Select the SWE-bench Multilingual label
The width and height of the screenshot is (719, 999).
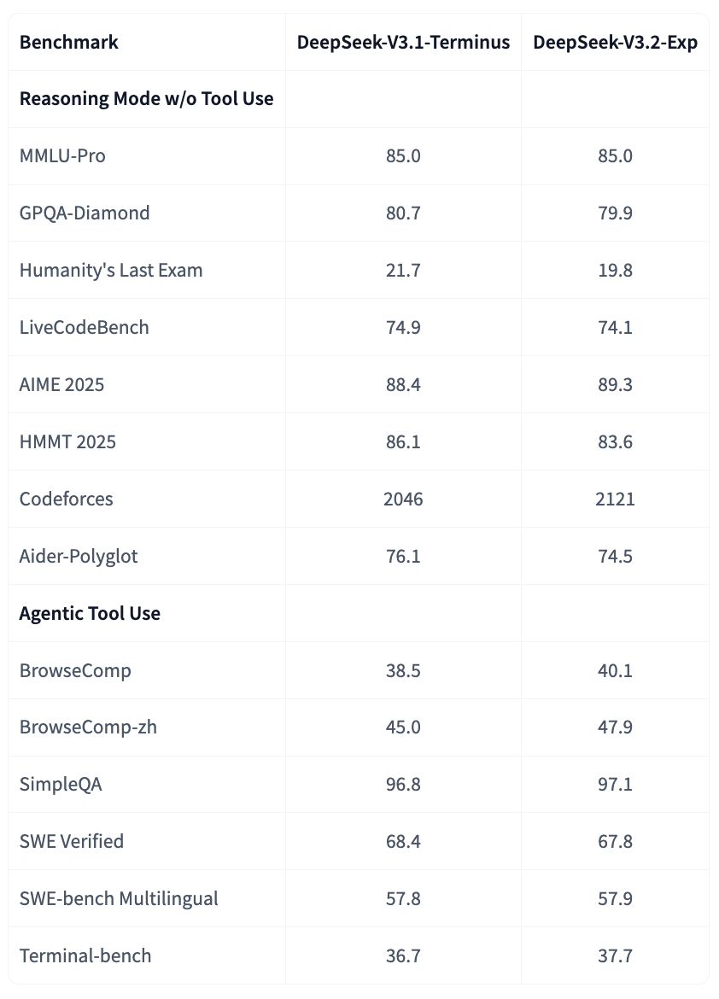[119, 900]
